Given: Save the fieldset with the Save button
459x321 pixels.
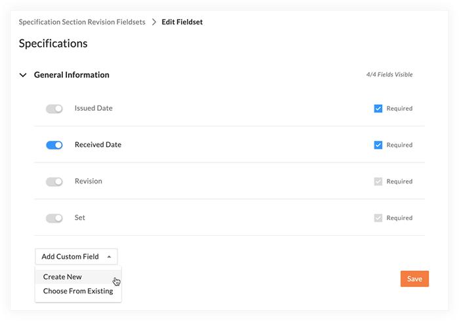Looking at the screenshot, I should (414, 279).
